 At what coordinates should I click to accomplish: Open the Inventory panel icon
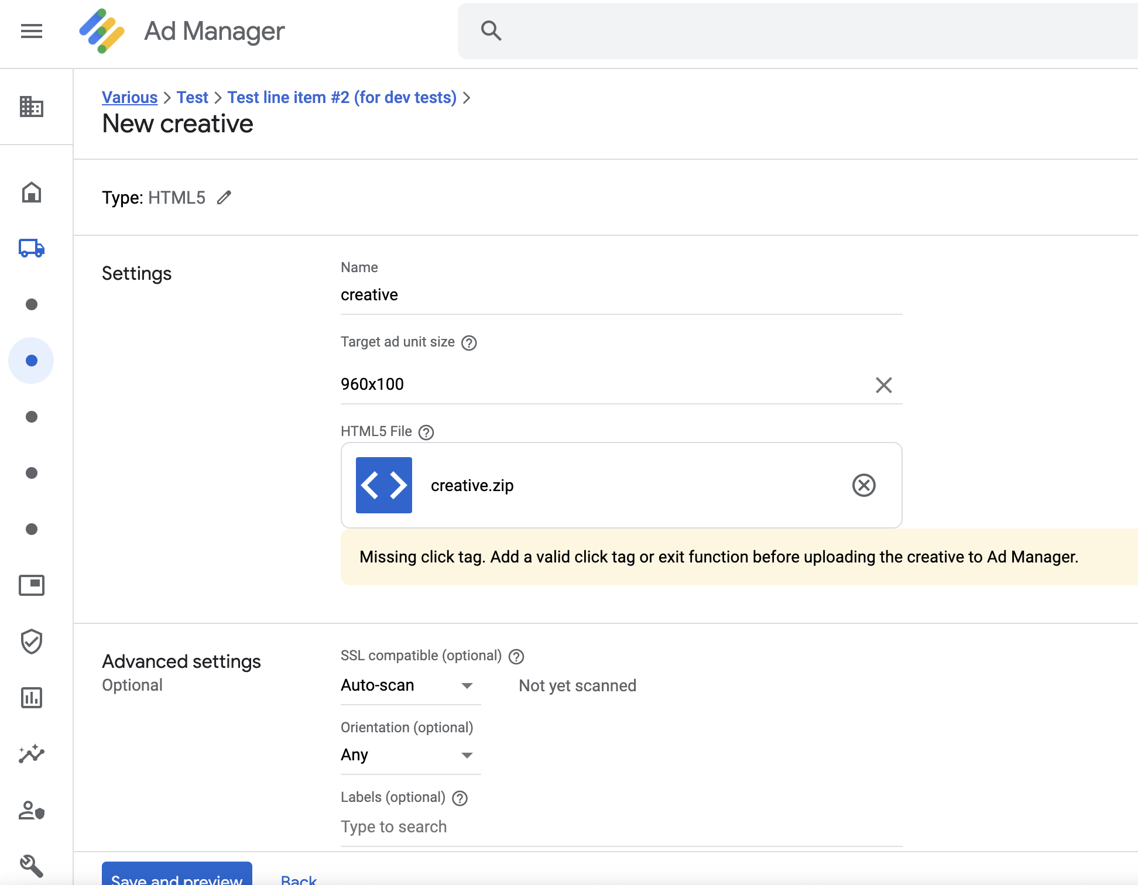pyautogui.click(x=31, y=586)
